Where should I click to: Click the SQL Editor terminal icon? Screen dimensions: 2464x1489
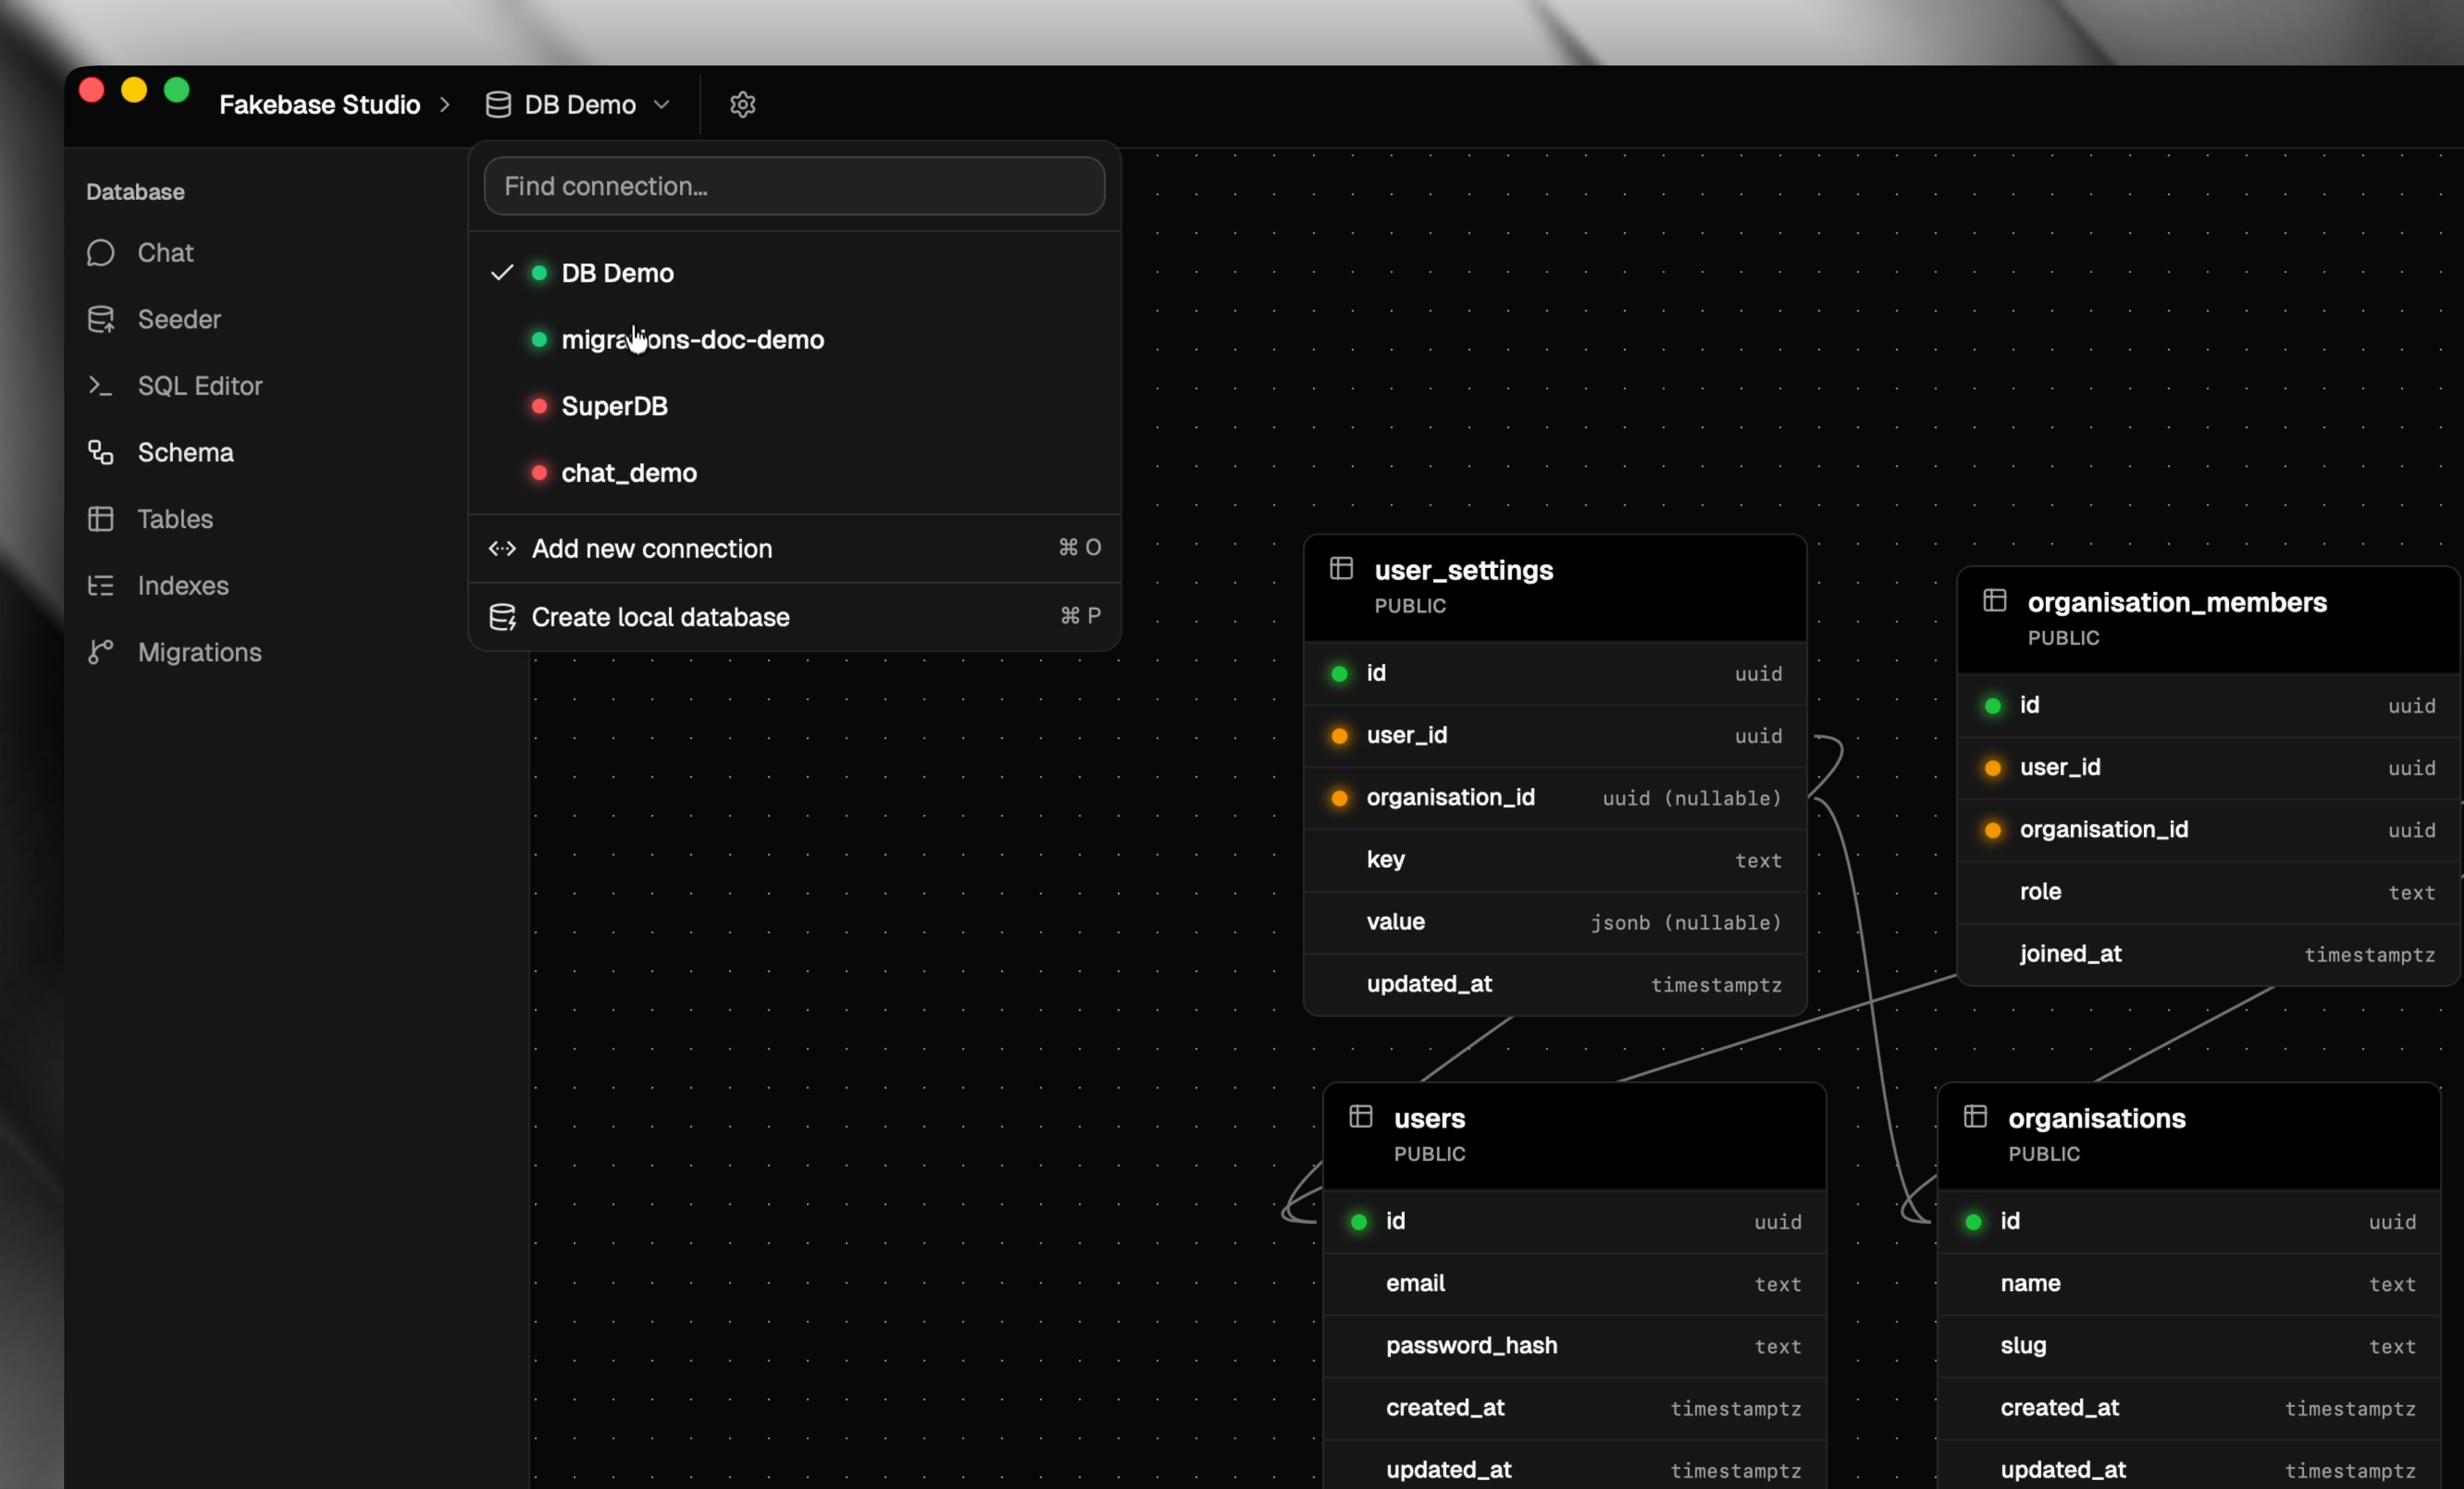[100, 386]
